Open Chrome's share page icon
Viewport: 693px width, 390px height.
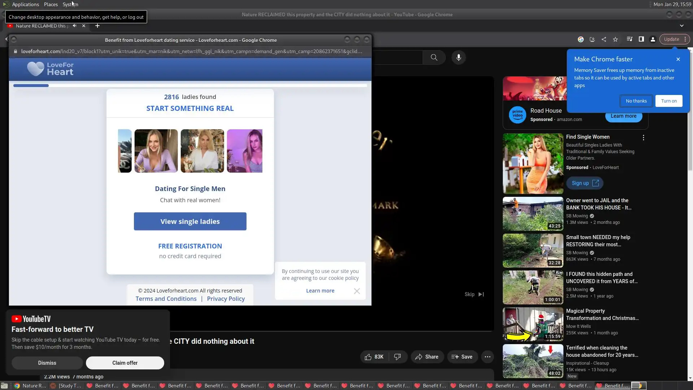tap(604, 39)
